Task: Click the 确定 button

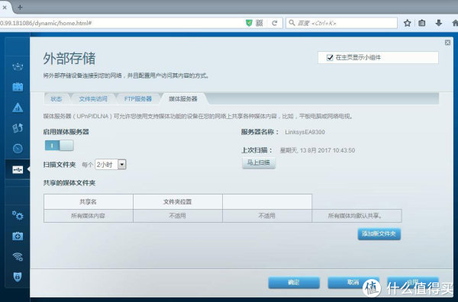Action: (294, 282)
